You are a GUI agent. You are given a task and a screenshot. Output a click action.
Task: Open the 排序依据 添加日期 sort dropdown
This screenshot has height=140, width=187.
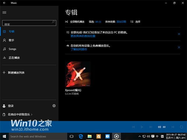click(x=116, y=22)
